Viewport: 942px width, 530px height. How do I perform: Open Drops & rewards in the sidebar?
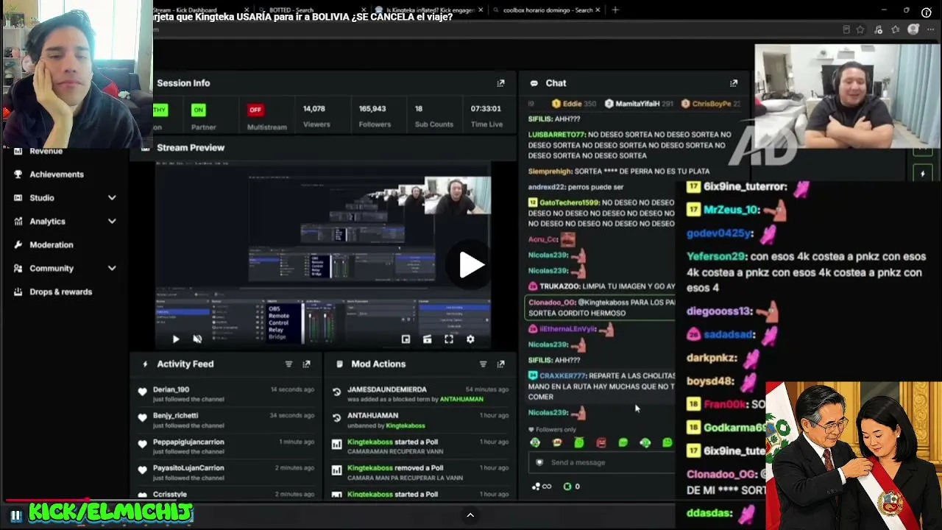pos(61,292)
